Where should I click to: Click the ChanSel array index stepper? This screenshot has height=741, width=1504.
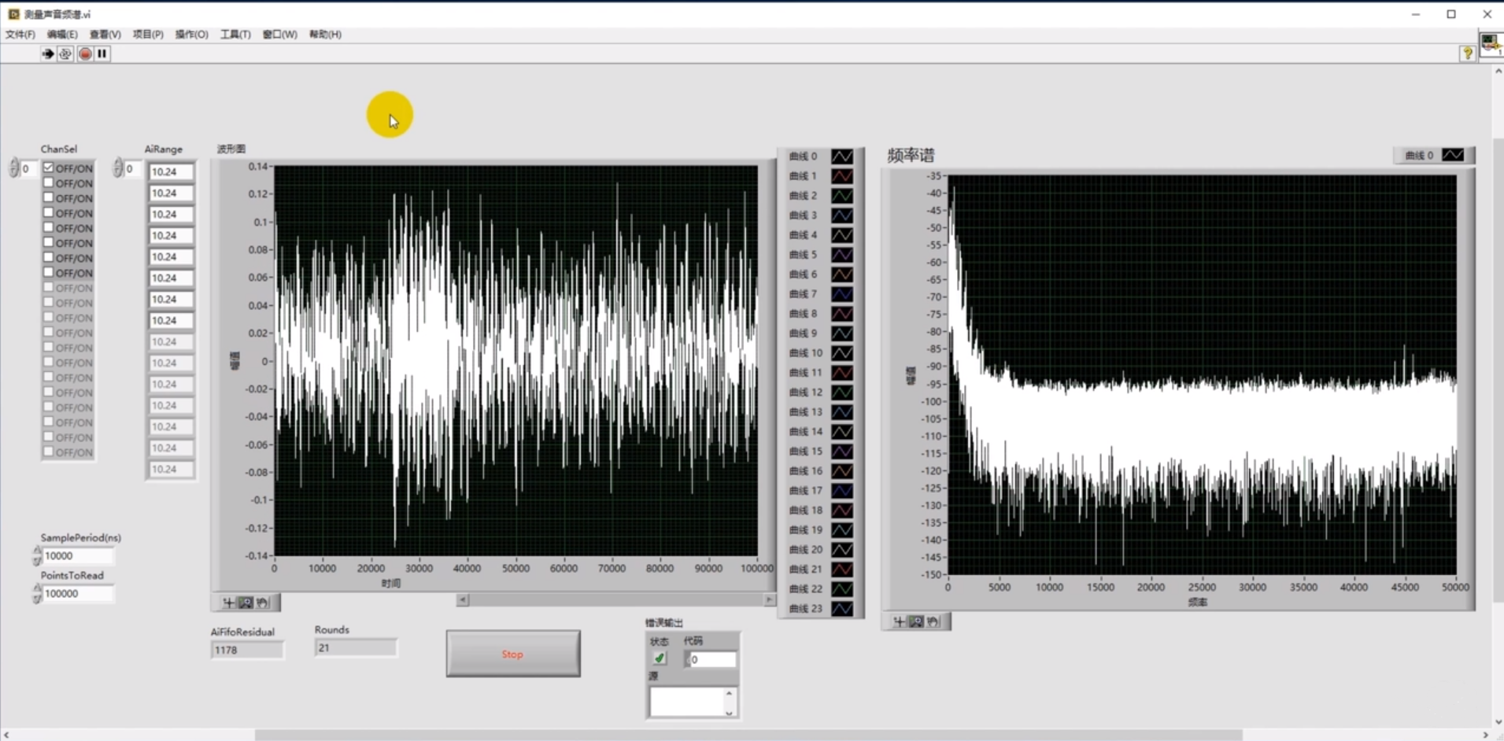(x=13, y=168)
